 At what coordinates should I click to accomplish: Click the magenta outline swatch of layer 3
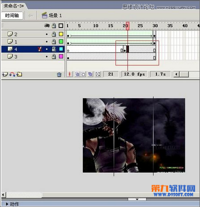click(61, 56)
